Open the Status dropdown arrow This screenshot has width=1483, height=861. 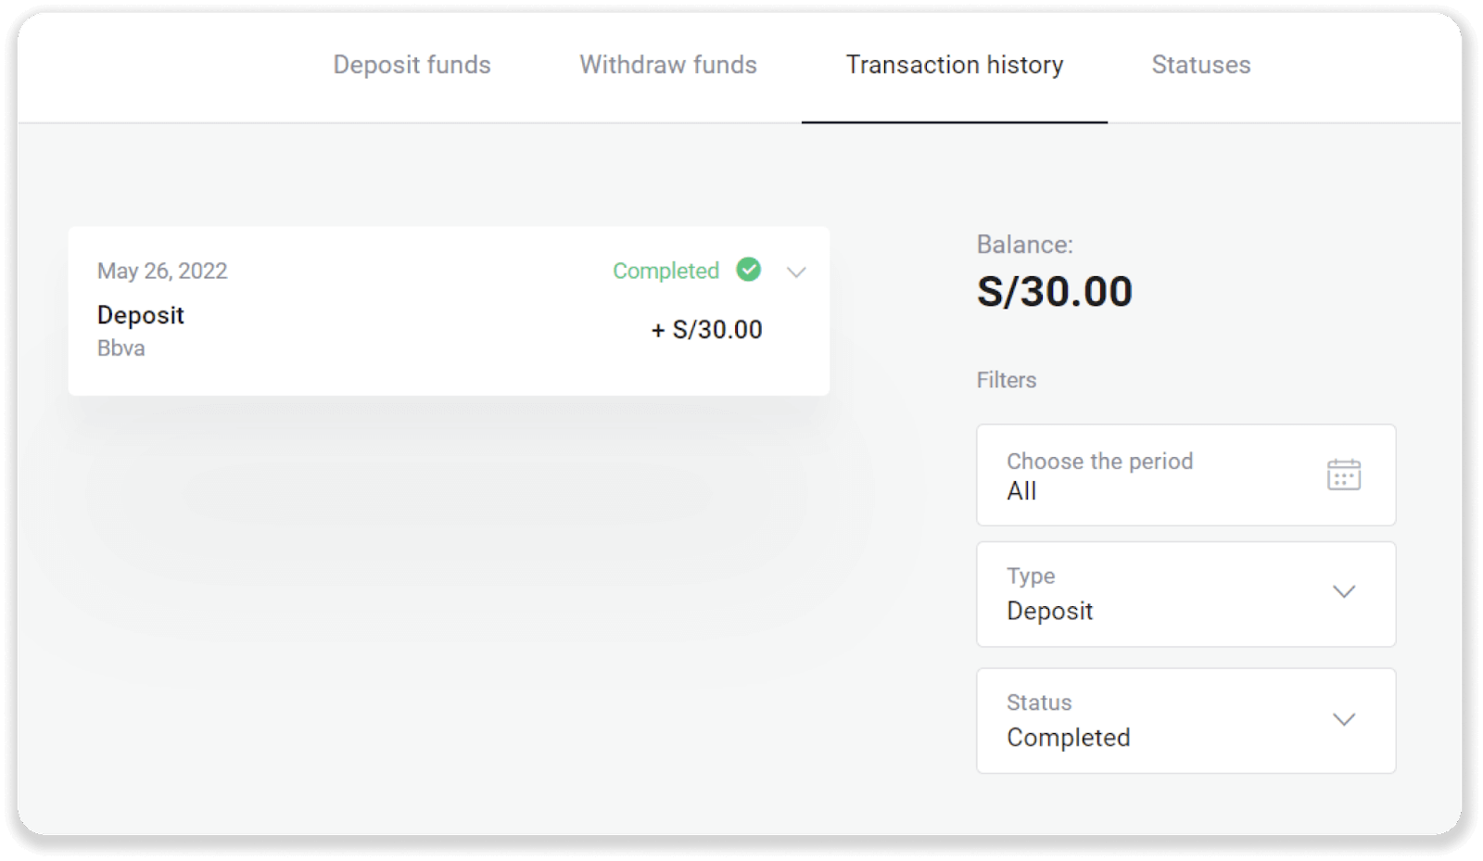(1343, 719)
